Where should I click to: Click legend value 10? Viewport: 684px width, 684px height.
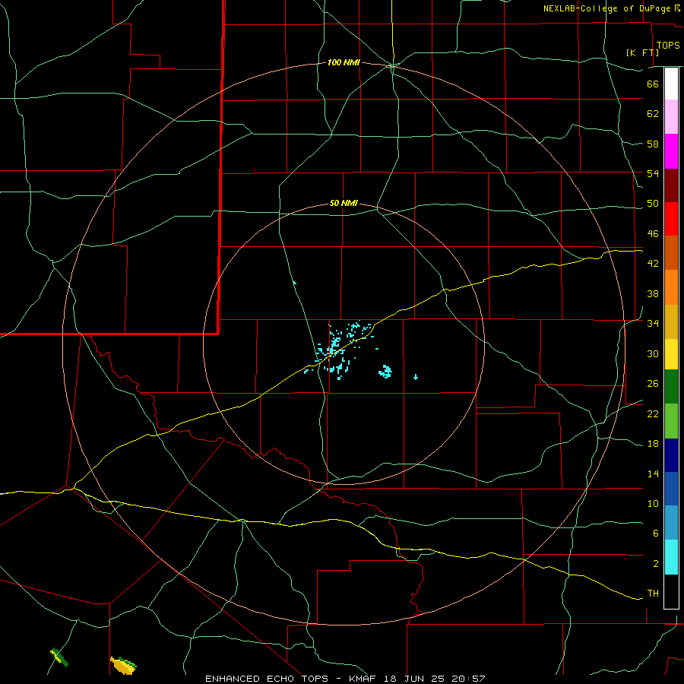(x=653, y=503)
